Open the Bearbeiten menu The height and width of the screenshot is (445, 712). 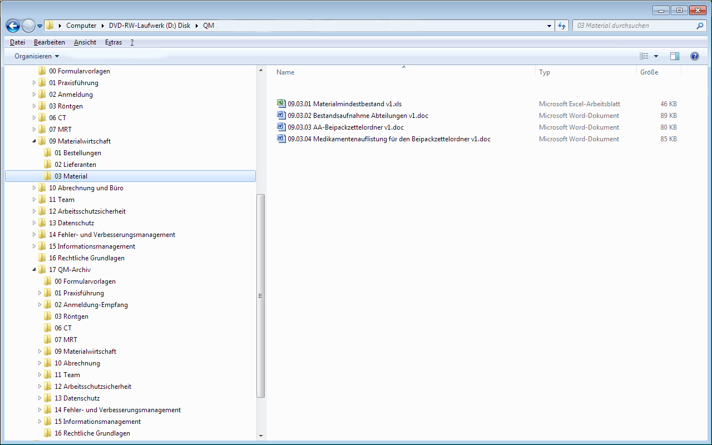click(x=49, y=42)
